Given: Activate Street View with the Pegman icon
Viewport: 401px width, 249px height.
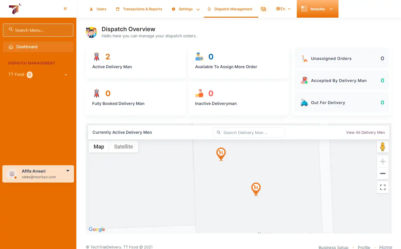Looking at the screenshot, I should click(383, 146).
